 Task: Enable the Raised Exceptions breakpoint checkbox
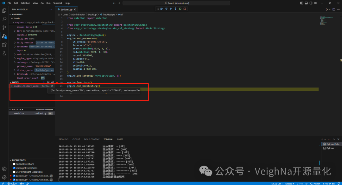[x=14, y=164]
